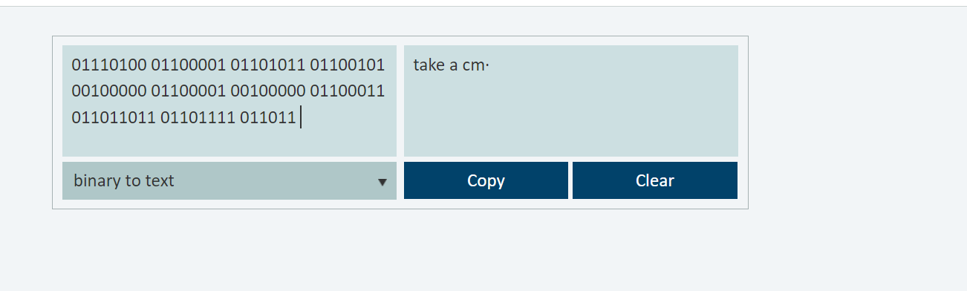Open the binary to text dropdown
967x291 pixels.
(x=229, y=180)
